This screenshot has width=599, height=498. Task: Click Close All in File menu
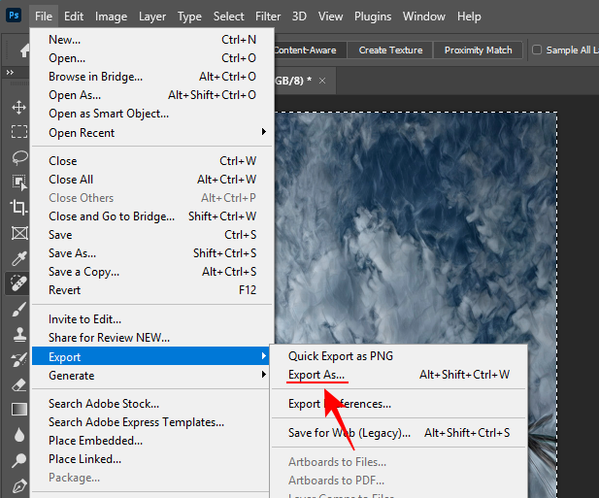coord(152,180)
